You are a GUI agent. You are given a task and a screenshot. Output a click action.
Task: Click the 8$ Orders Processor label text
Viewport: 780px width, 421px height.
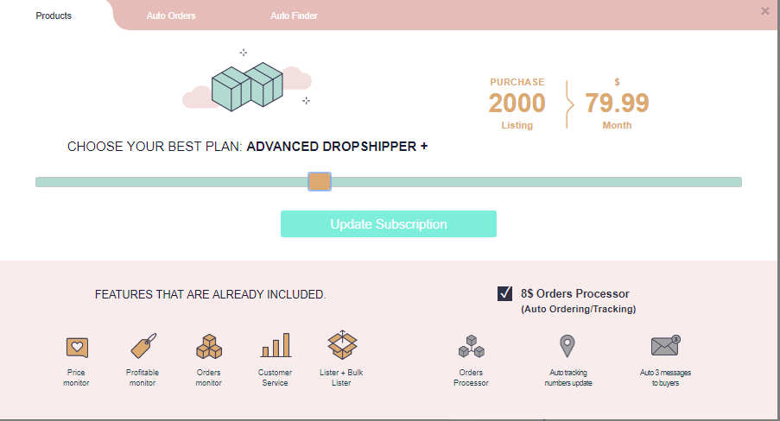[x=575, y=293]
